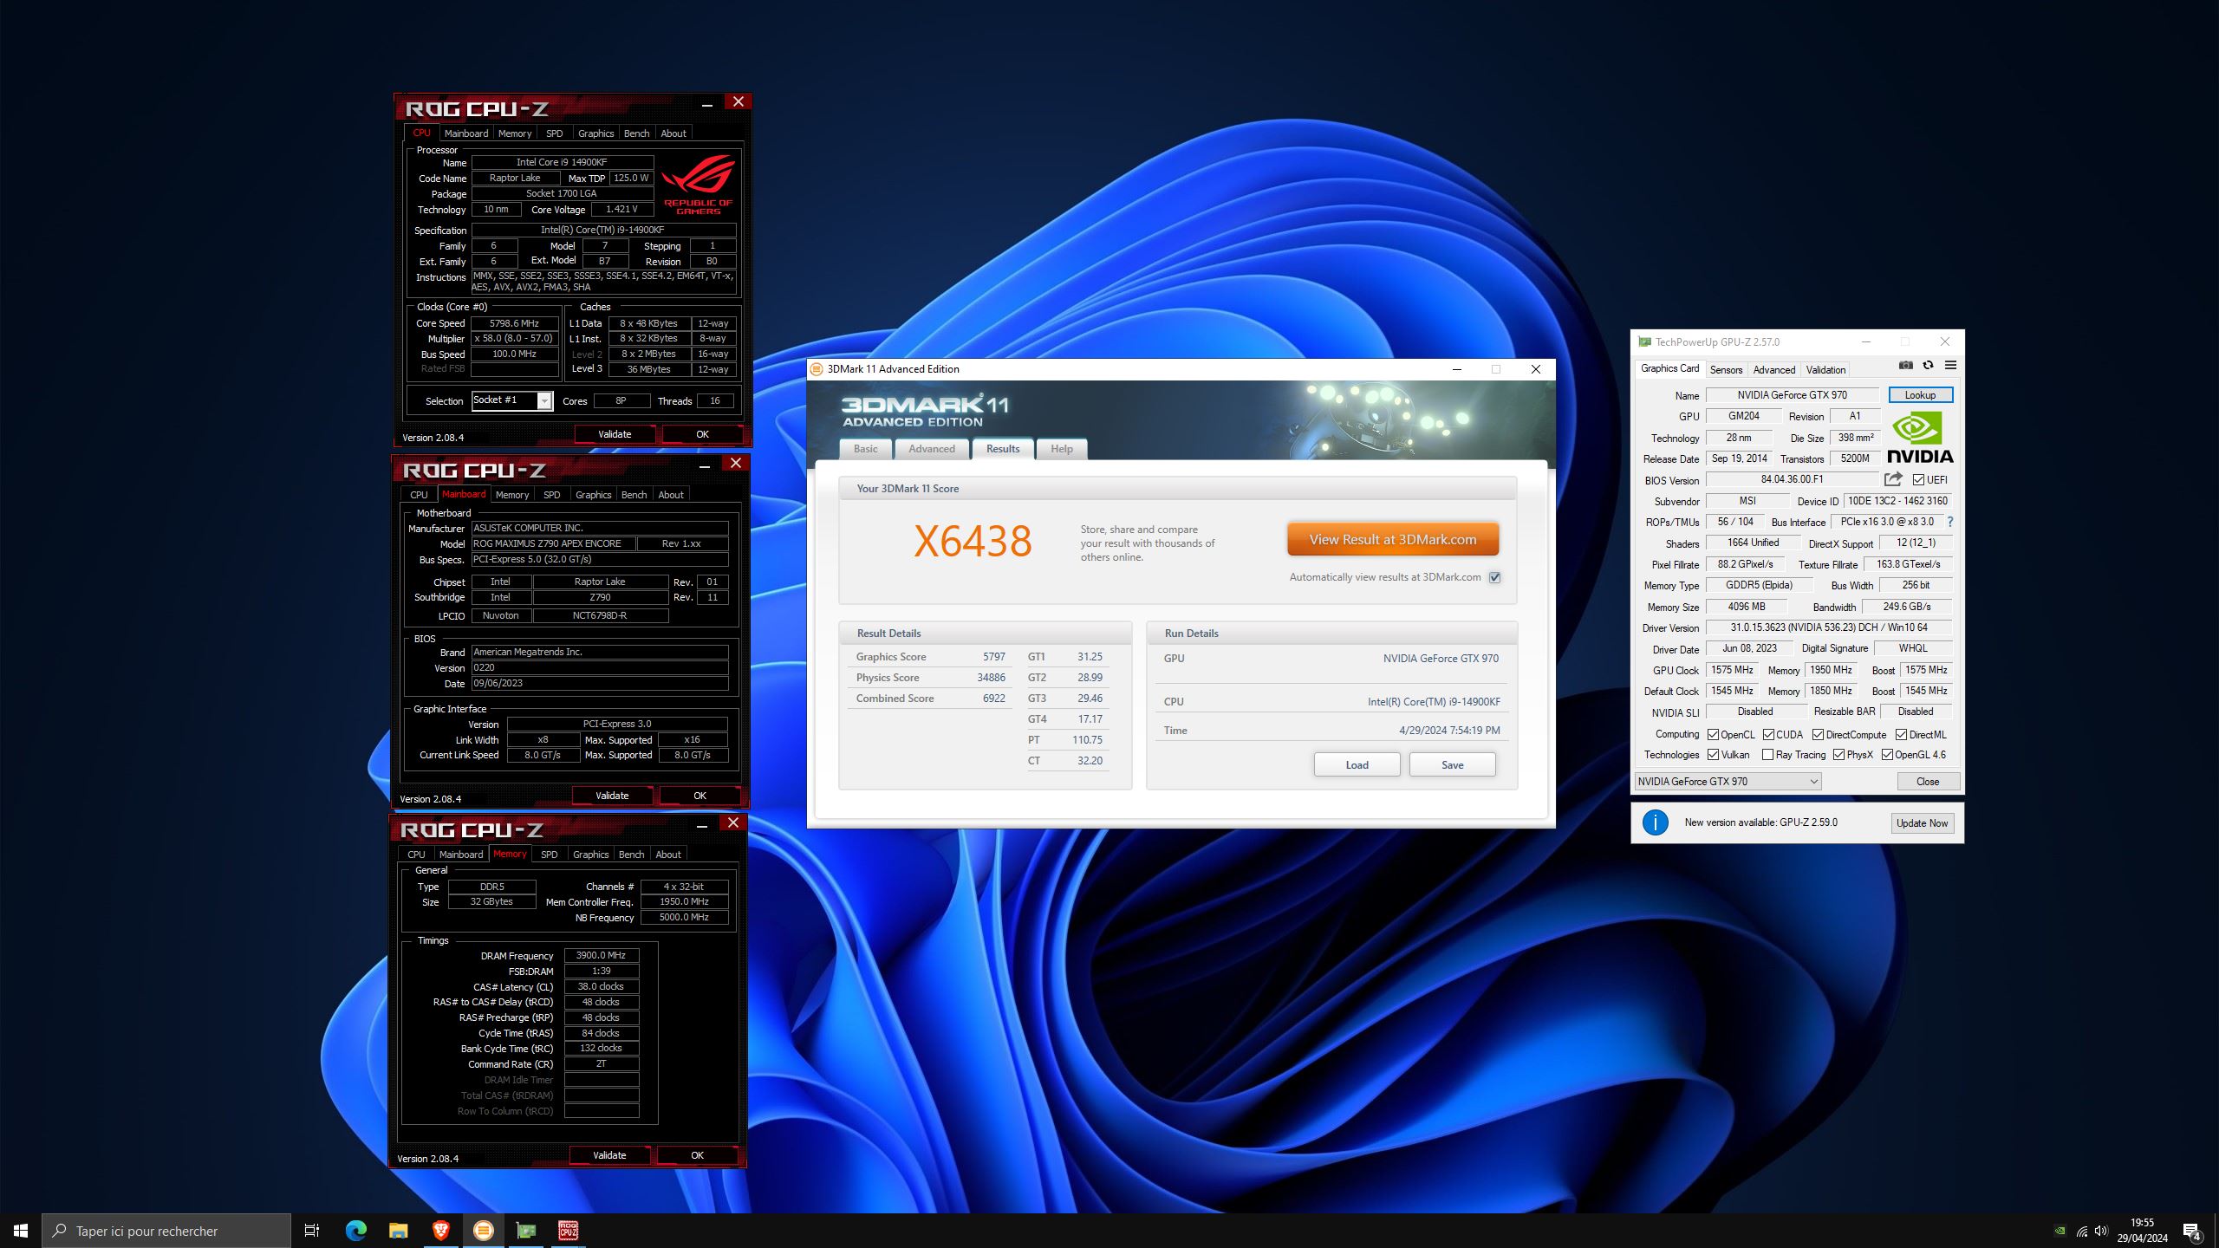Toggle the PhysX checkbox
Screen dimensions: 2219x1248
(x=1838, y=755)
